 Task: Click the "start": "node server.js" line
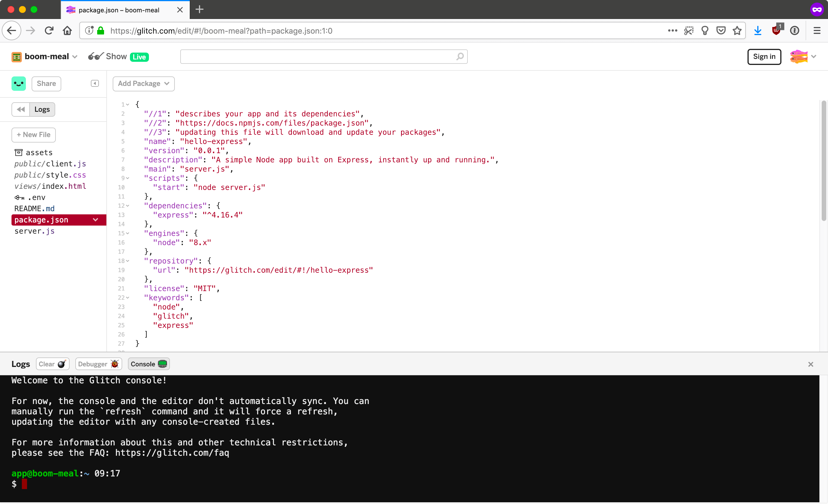[209, 187]
